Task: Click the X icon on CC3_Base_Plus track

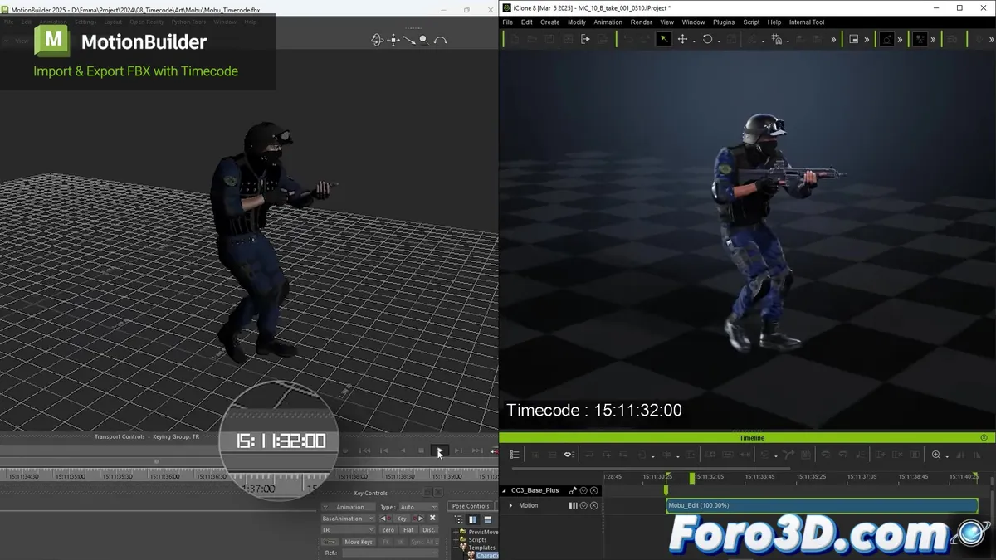Action: [593, 490]
